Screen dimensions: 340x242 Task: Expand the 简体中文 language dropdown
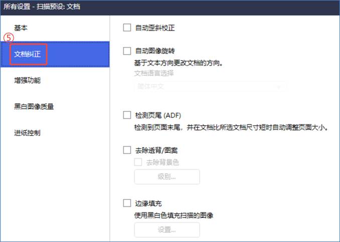[x=210, y=86]
